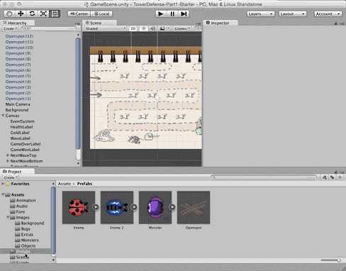
Task: Select HealthLabel in Hierarchy
Action: (x=21, y=127)
